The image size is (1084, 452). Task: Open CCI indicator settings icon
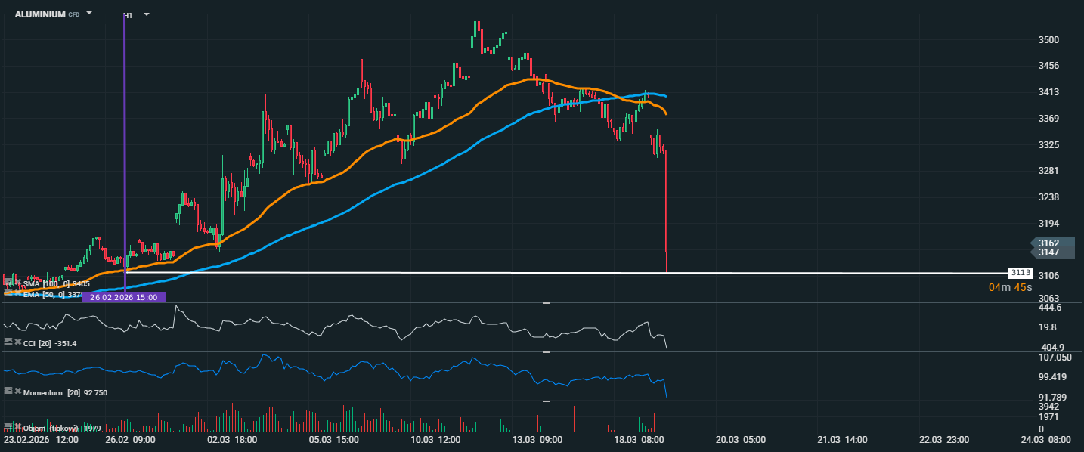tap(8, 342)
